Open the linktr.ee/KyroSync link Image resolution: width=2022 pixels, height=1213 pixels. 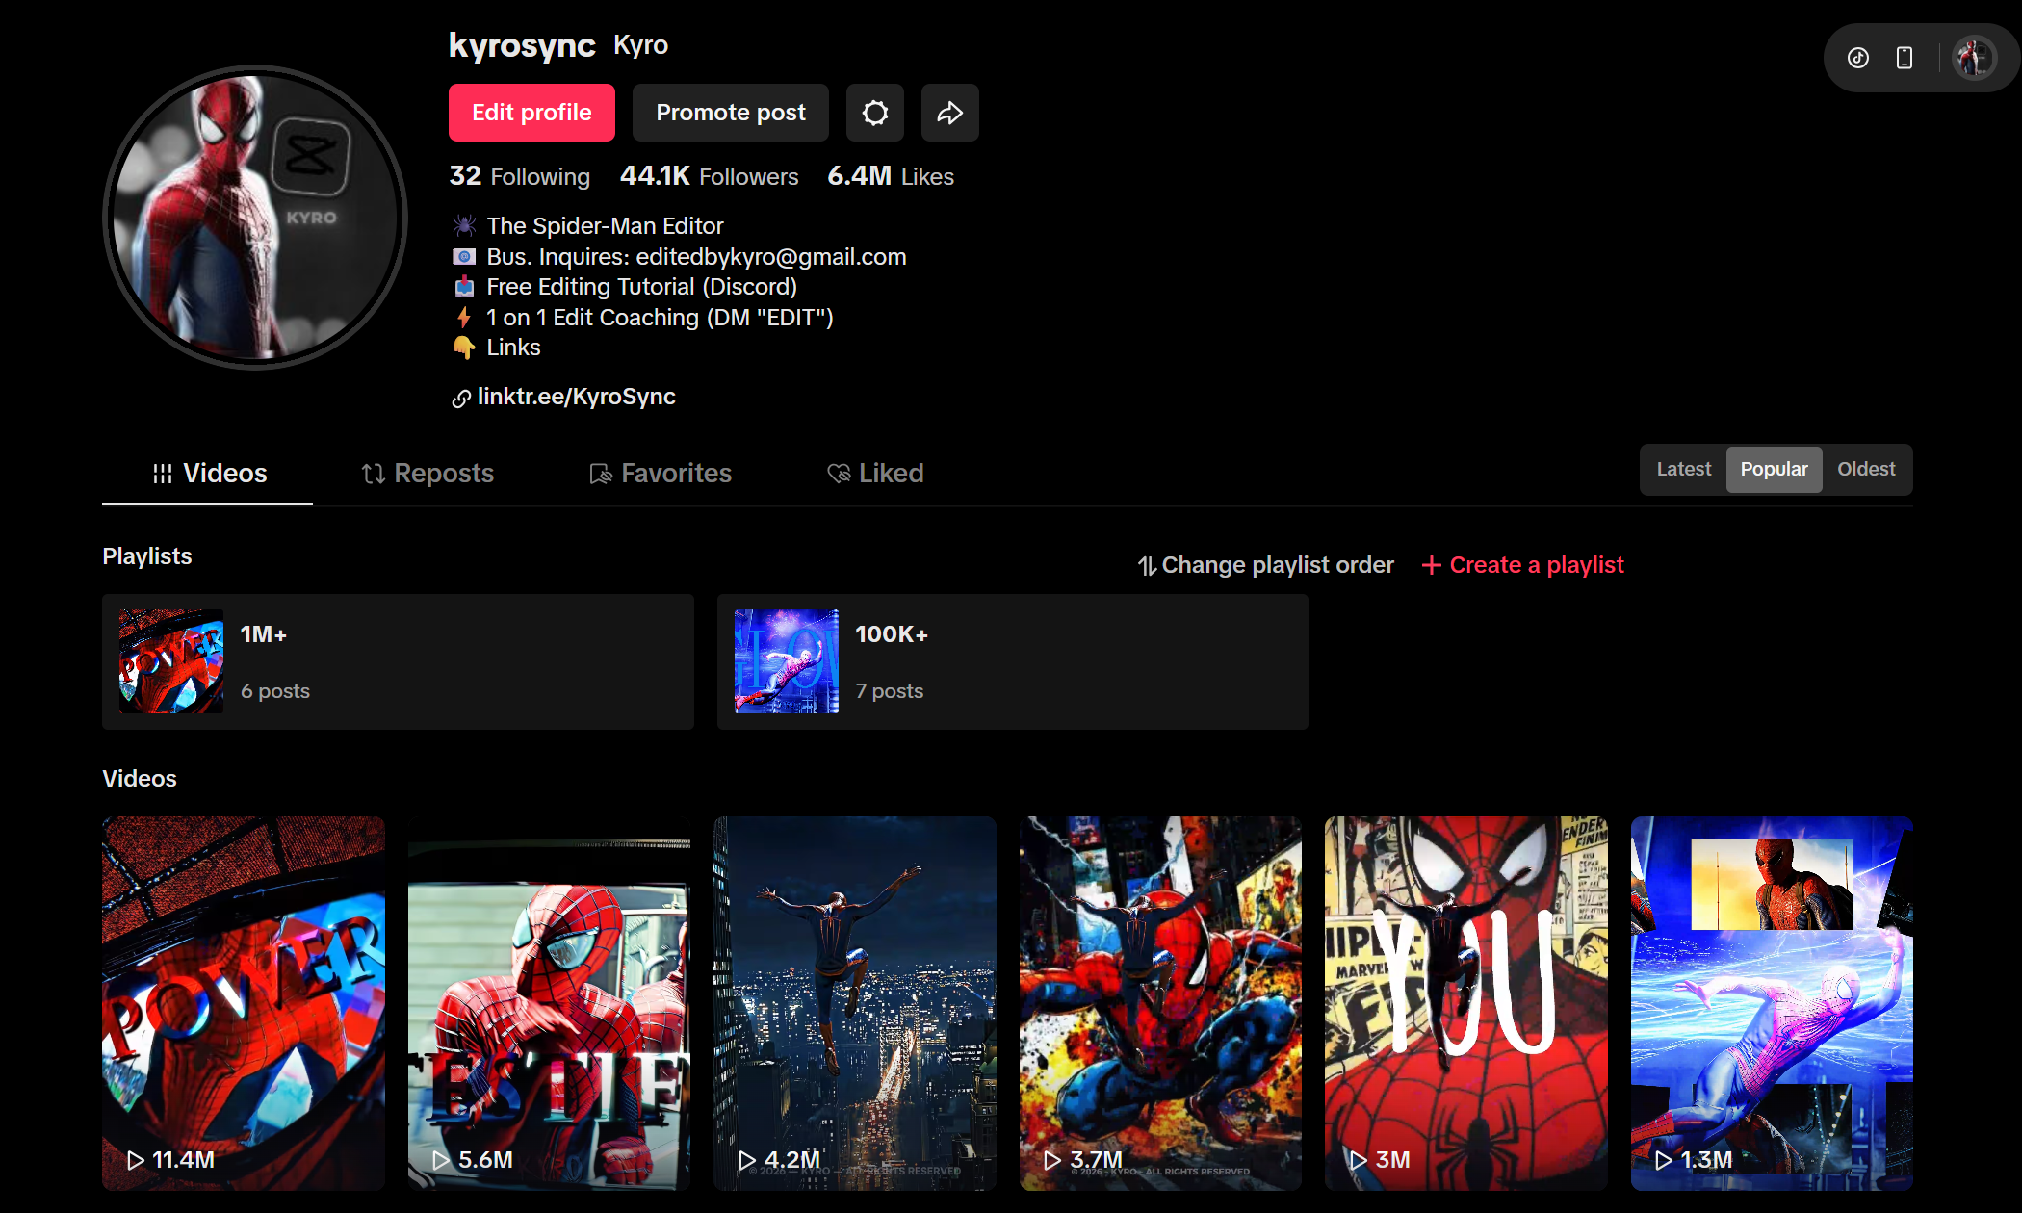[576, 397]
